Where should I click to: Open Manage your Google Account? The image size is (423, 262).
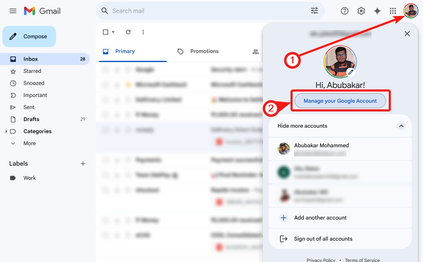coord(340,101)
